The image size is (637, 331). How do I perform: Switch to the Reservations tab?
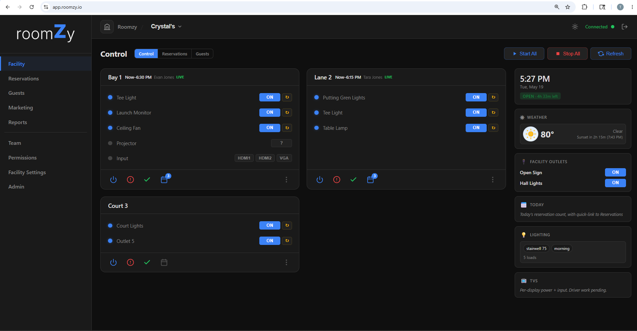click(x=175, y=54)
